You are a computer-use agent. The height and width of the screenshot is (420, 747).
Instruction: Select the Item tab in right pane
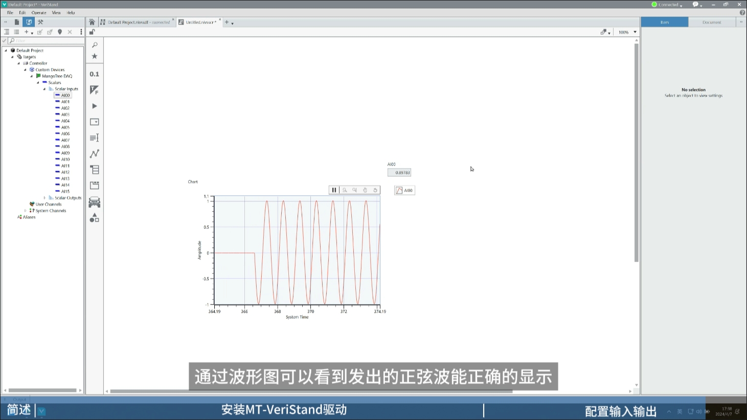tap(665, 22)
